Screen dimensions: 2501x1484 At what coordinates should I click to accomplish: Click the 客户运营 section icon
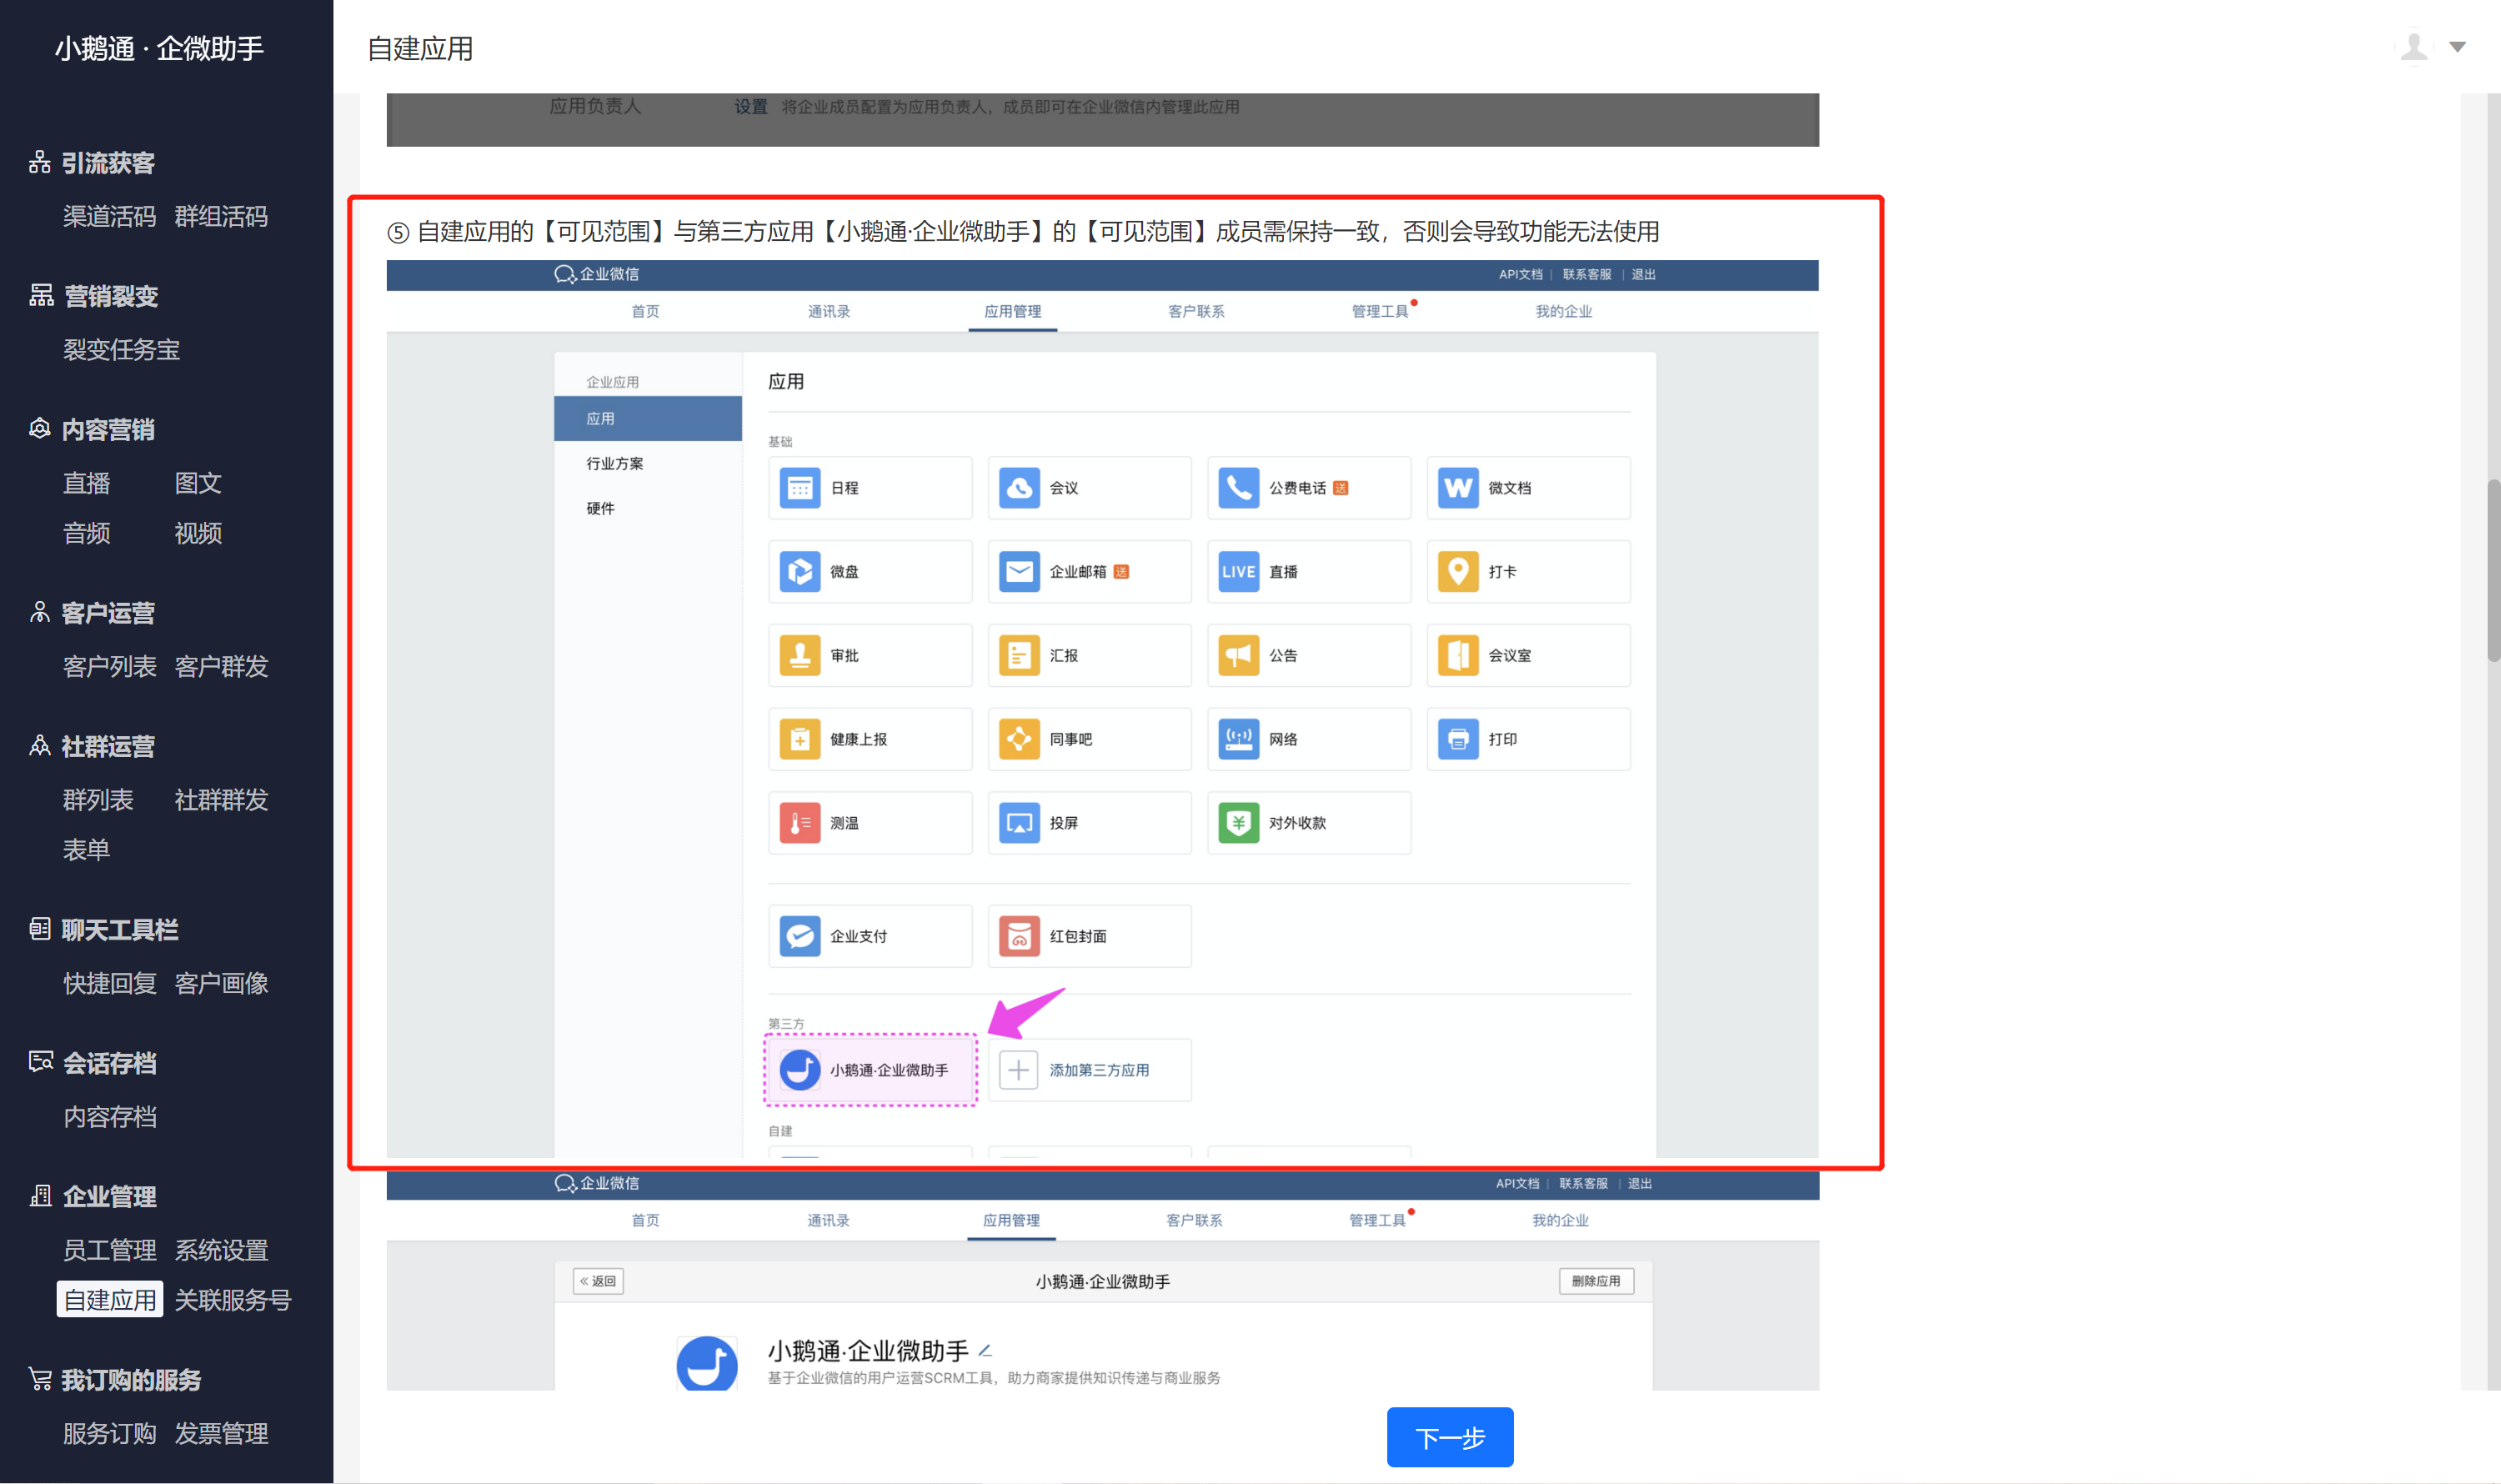click(40, 613)
